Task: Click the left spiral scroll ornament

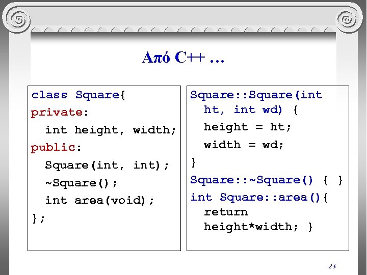Action: (18, 20)
